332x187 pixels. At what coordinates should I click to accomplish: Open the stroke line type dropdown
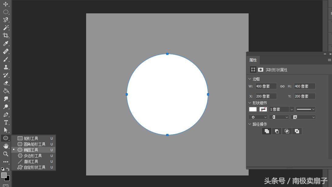(x=306, y=109)
